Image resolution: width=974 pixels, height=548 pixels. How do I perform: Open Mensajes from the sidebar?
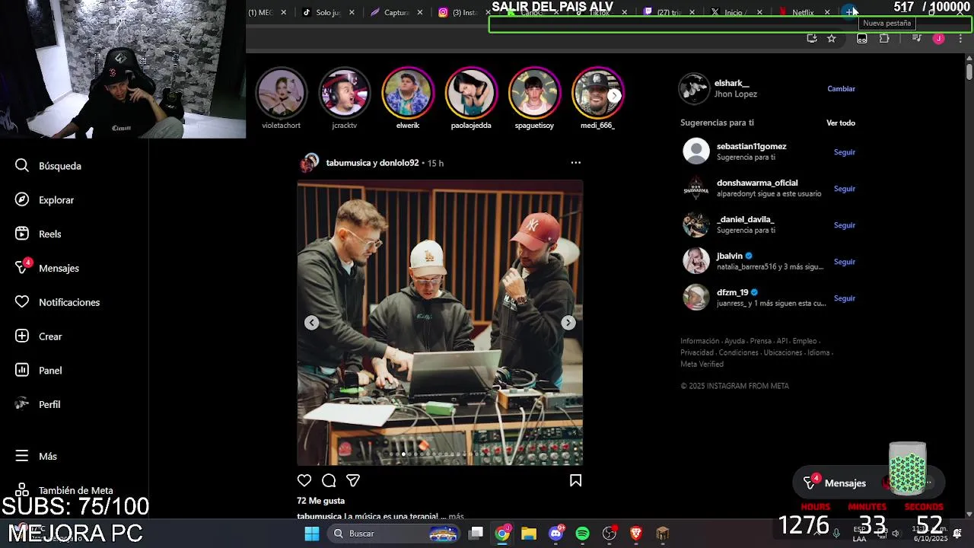pyautogui.click(x=48, y=268)
